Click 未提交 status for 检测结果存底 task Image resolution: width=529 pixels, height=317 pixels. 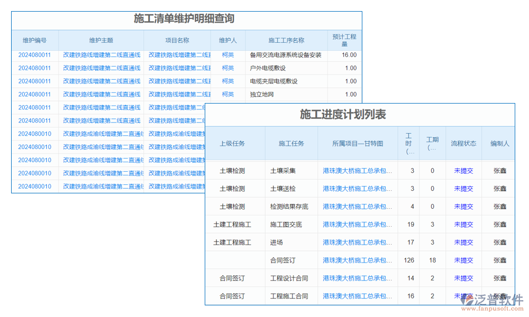point(464,207)
